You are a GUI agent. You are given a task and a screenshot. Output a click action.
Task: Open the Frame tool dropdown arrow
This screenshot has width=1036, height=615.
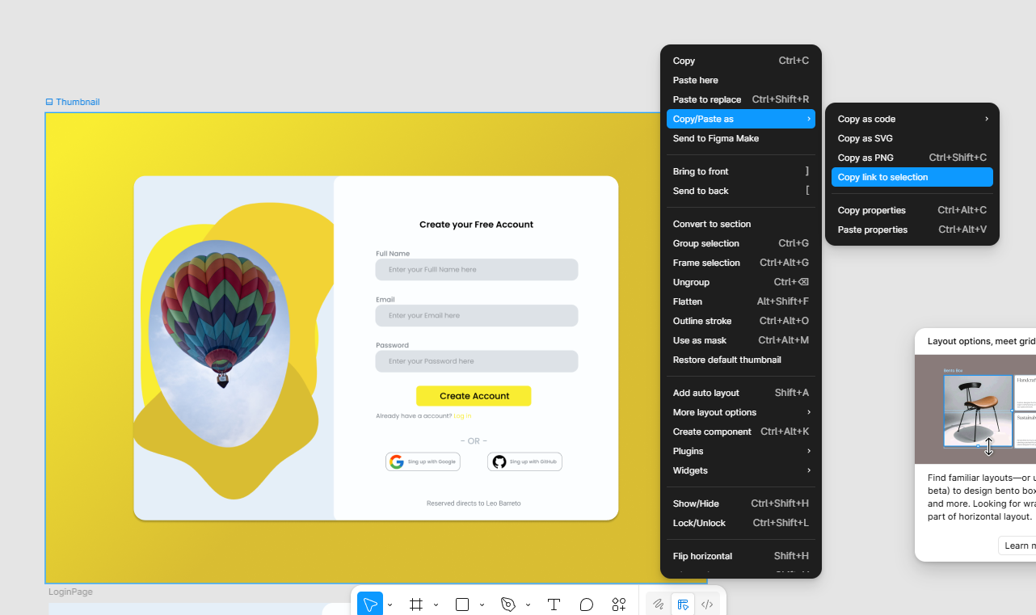(436, 604)
